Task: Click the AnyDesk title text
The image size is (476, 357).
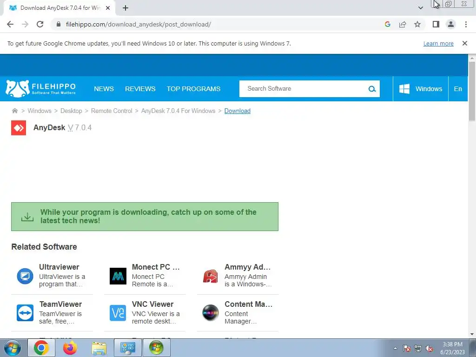Action: tap(49, 127)
